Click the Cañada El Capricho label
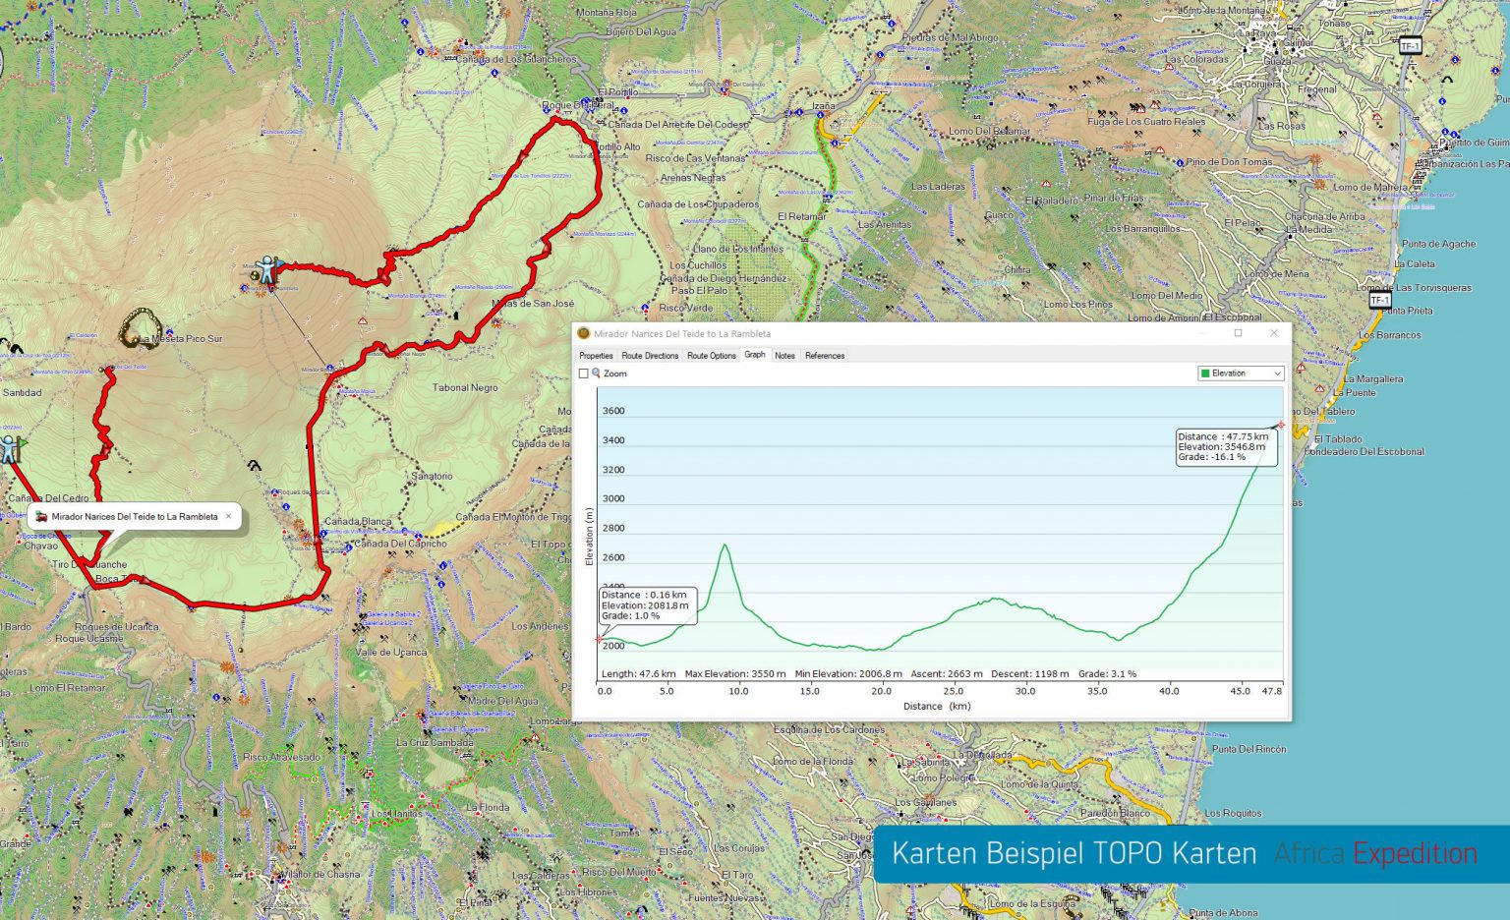The height and width of the screenshot is (920, 1510). (399, 544)
